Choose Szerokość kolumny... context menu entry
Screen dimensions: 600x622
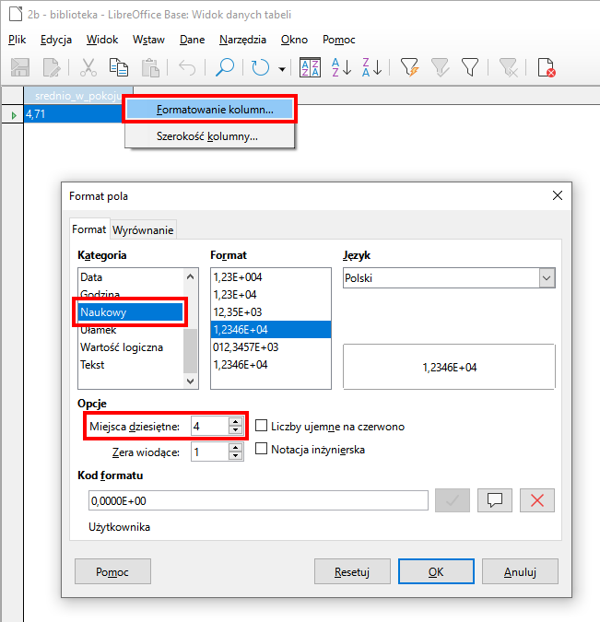point(209,136)
